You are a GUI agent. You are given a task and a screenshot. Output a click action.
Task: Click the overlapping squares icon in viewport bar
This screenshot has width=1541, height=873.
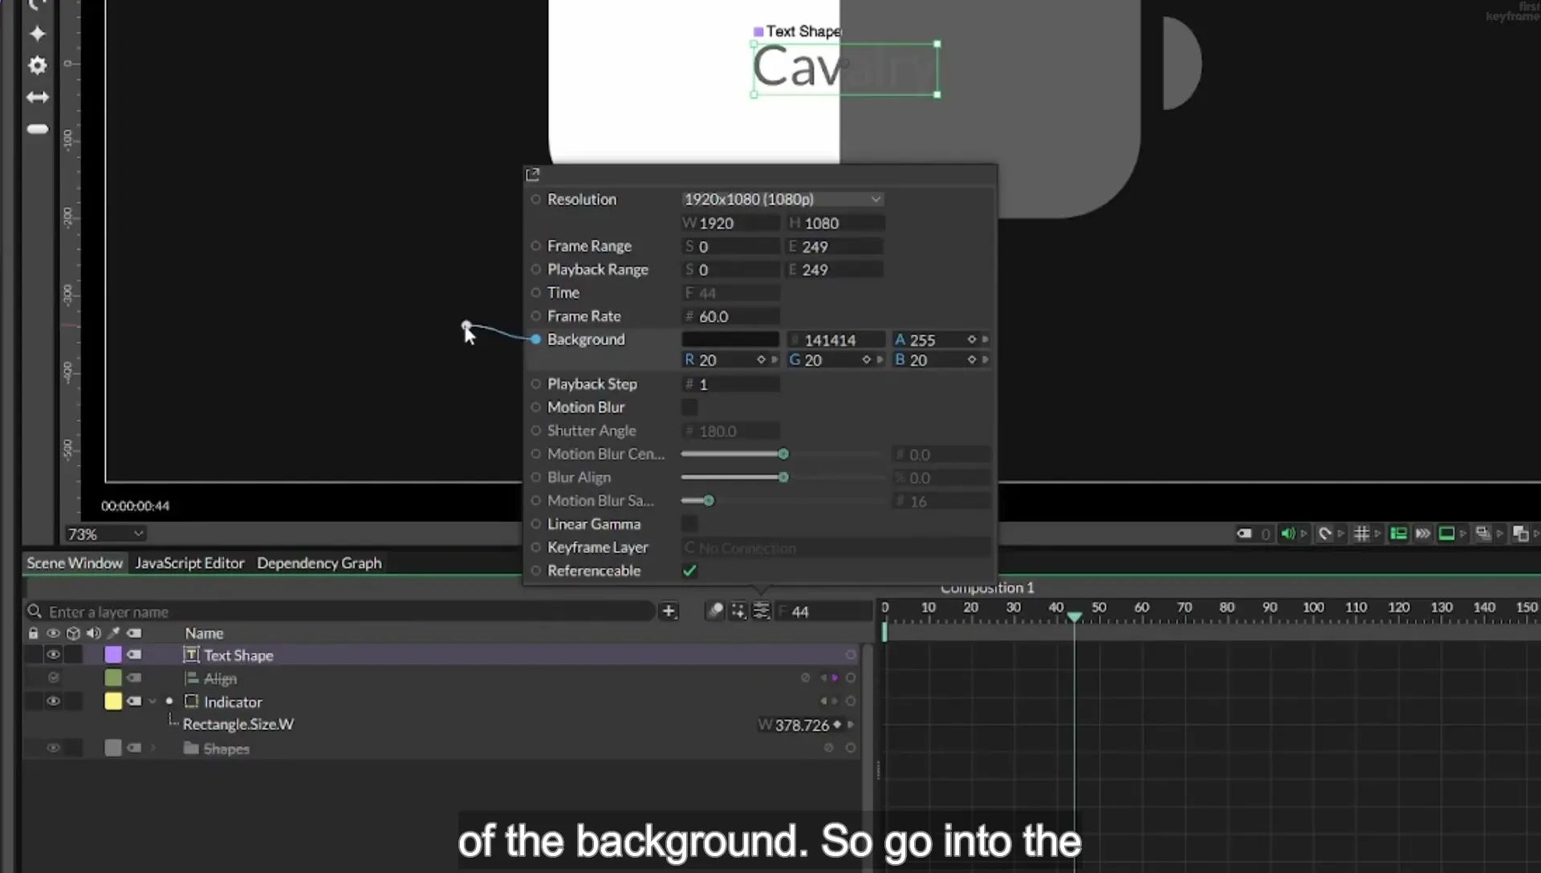pyautogui.click(x=1520, y=534)
